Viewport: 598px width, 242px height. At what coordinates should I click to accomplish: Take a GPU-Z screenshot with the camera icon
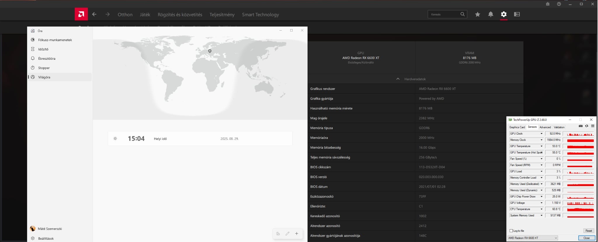580,126
